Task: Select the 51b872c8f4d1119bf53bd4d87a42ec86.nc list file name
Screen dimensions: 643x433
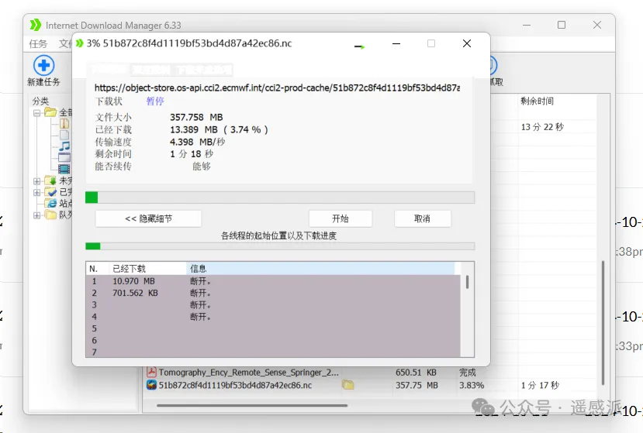Action: coord(235,386)
